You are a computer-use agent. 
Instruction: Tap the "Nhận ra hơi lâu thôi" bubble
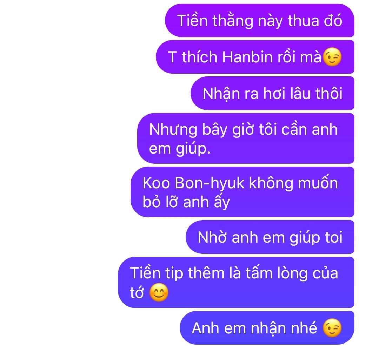click(x=272, y=94)
